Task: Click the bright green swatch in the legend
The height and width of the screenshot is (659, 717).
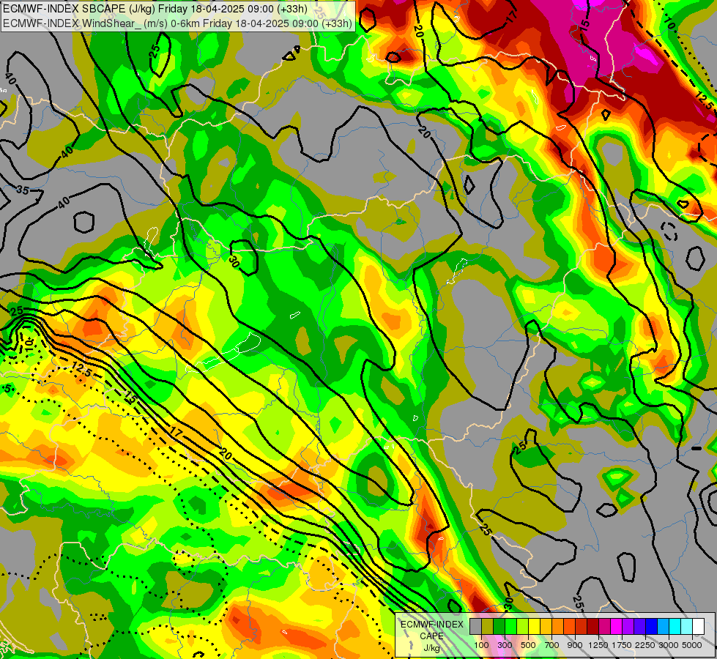Action: 510,627
